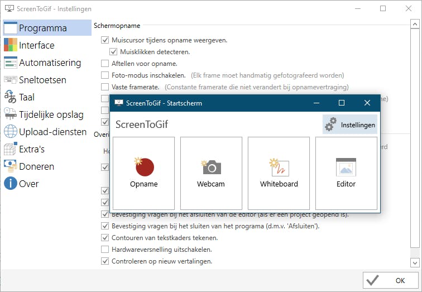Open the Upload-diensten tab

(x=47, y=131)
